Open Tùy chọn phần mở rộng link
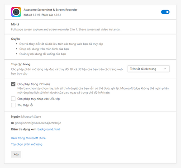181x168 pixels. click(x=27, y=144)
